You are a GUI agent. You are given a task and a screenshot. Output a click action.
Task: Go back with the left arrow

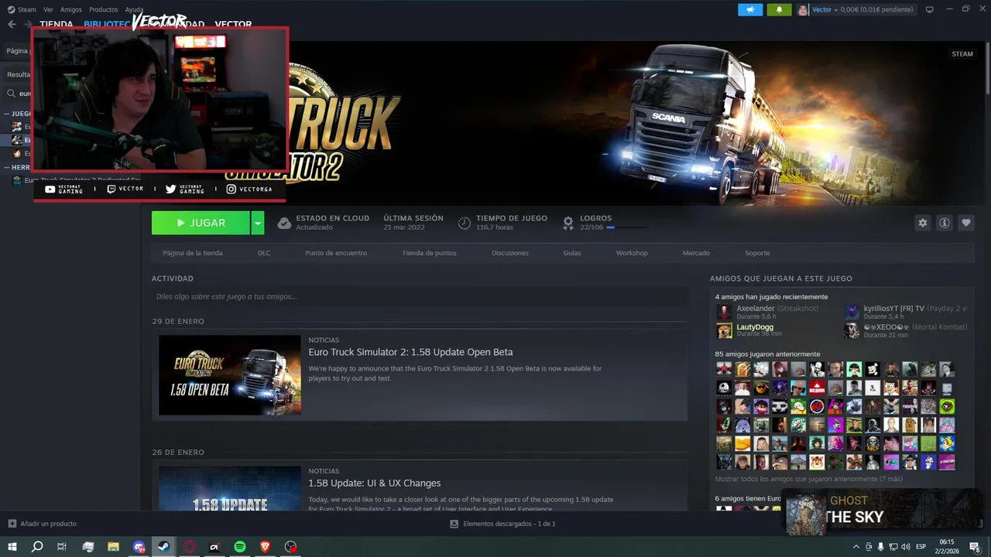(x=12, y=24)
